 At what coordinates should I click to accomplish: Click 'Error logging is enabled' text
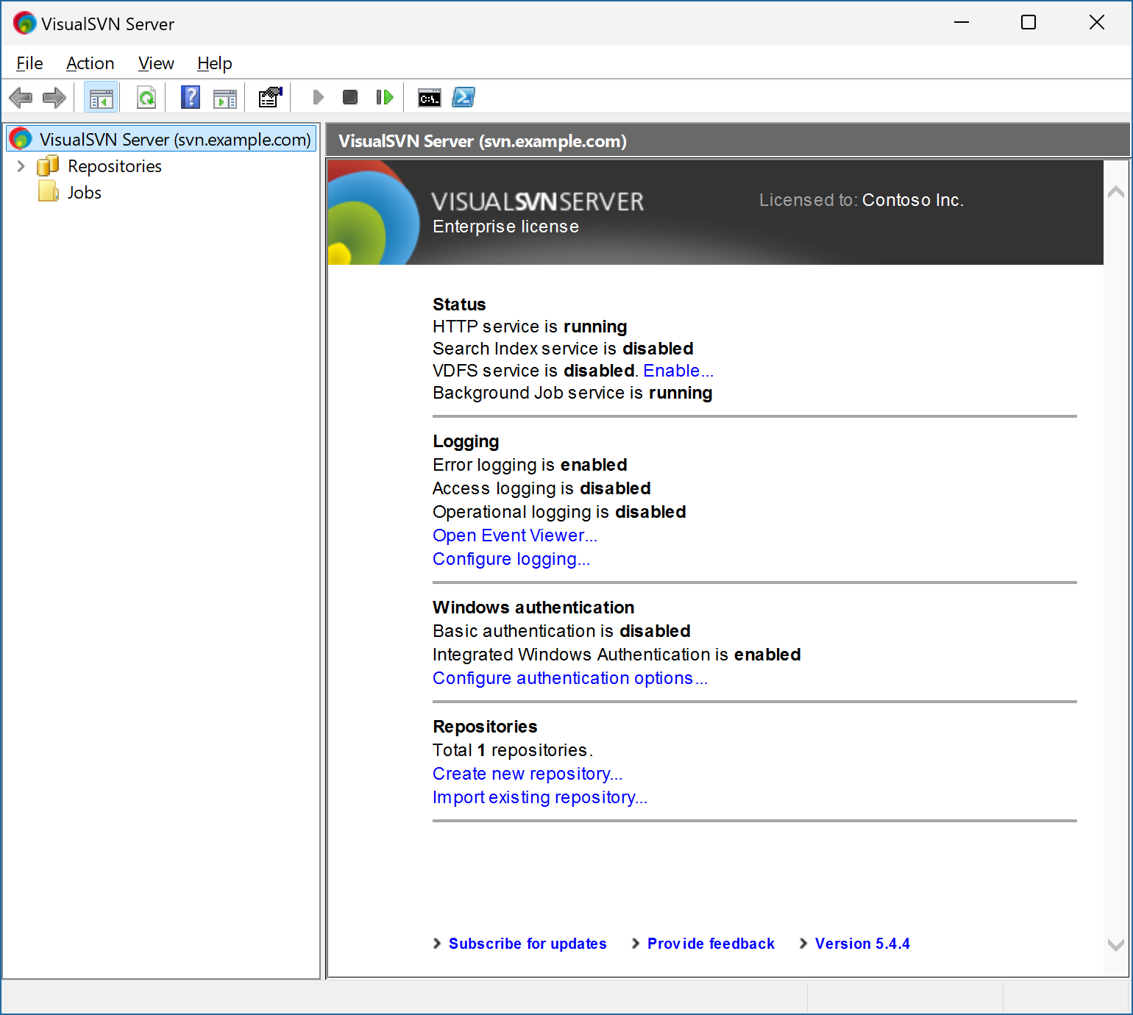click(x=530, y=465)
